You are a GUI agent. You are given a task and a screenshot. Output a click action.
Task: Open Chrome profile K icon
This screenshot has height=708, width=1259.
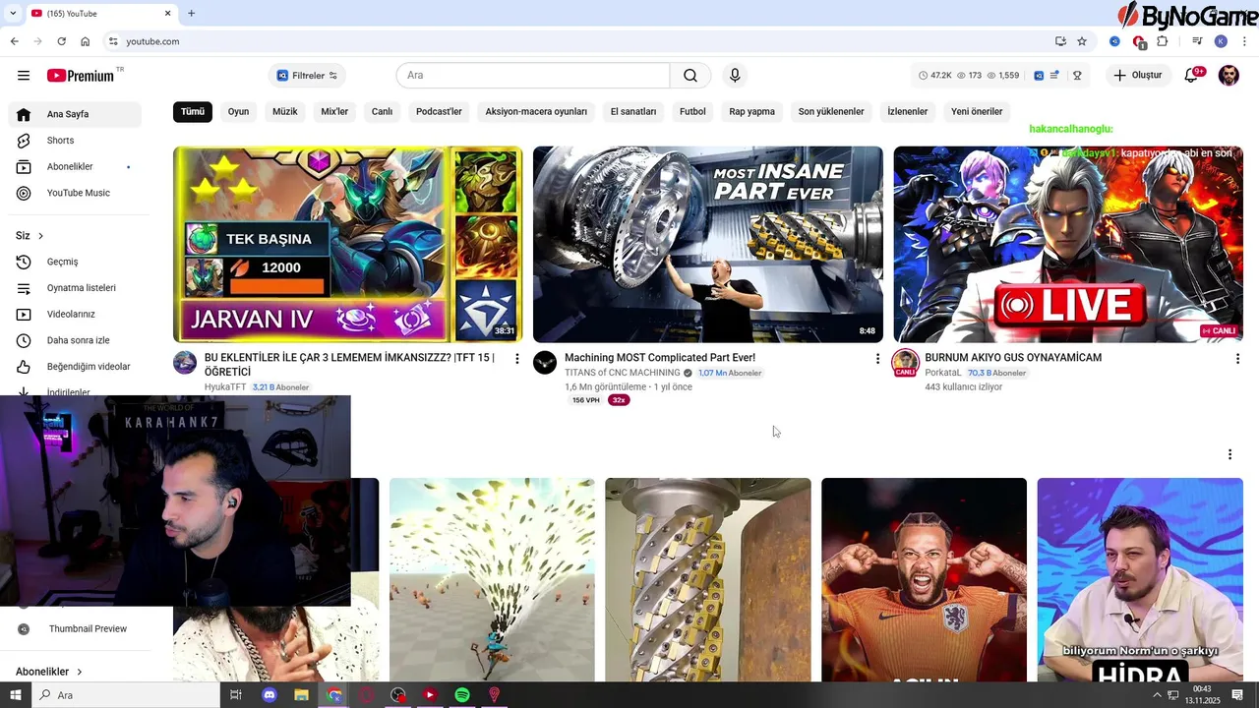click(x=1221, y=41)
